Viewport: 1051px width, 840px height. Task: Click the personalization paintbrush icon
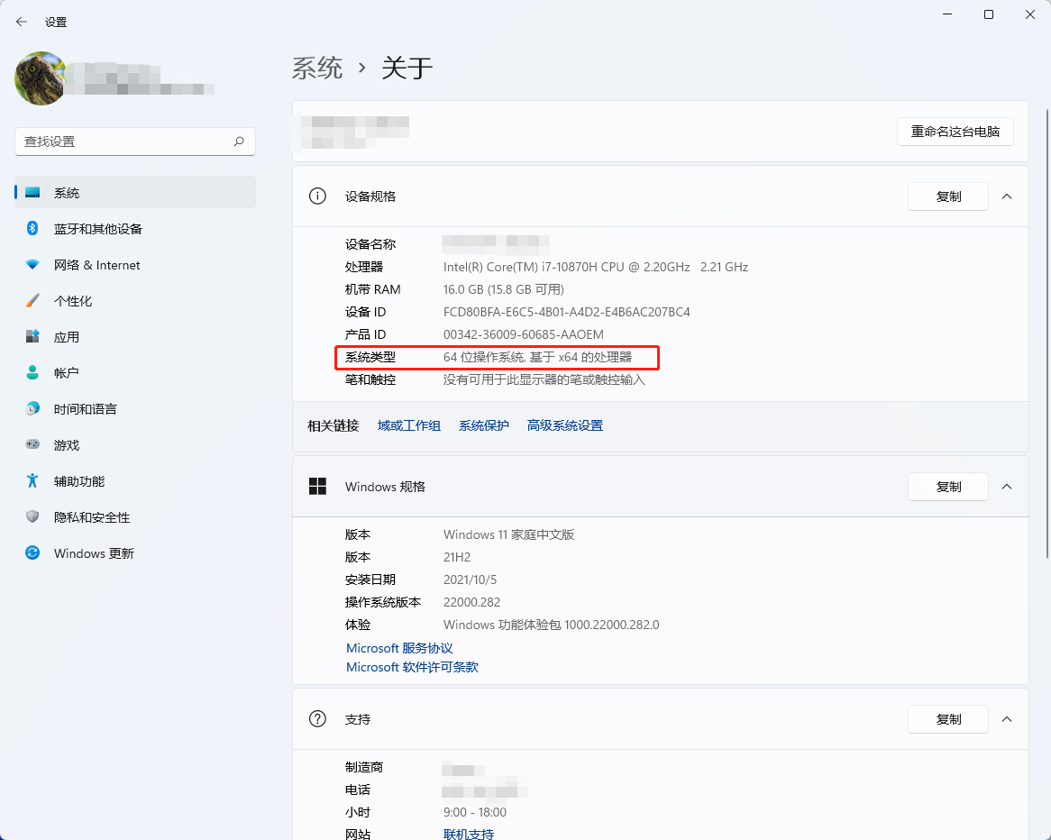tap(32, 300)
